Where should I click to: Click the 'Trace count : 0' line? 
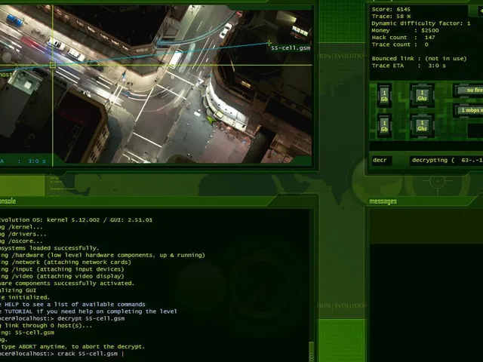pos(400,44)
